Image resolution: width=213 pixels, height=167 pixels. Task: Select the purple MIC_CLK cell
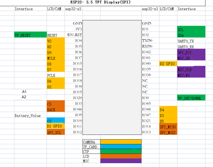[x=191, y=70]
